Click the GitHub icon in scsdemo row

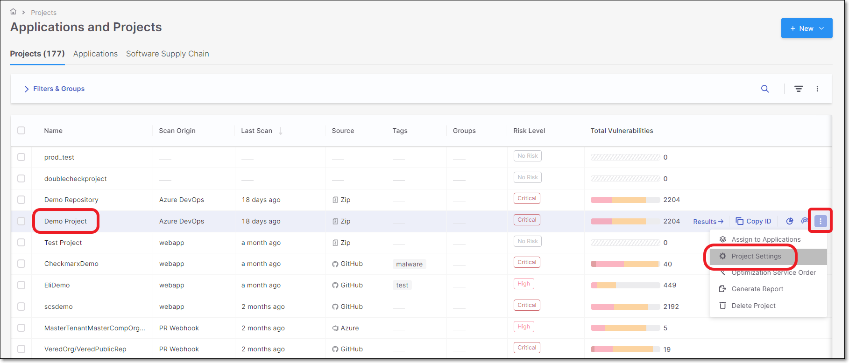335,307
